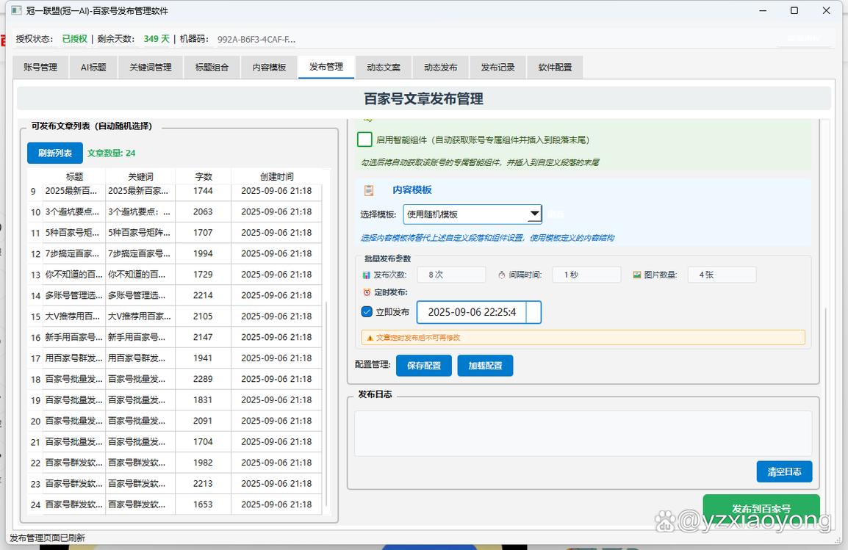
Task: Click the 间隔时间 field showing 1 秒
Action: [x=587, y=275]
